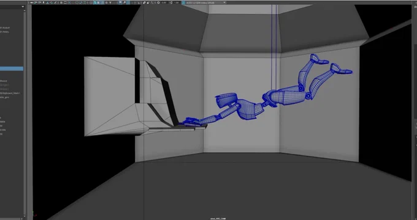This screenshot has width=417, height=220.
Task: Click the exposure reset icon
Action: click(158, 2)
